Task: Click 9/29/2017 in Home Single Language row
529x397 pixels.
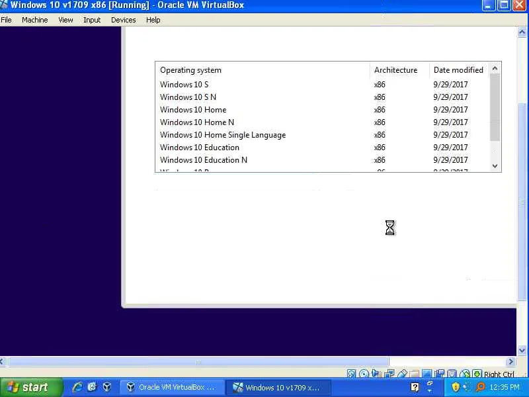Action: pos(450,135)
